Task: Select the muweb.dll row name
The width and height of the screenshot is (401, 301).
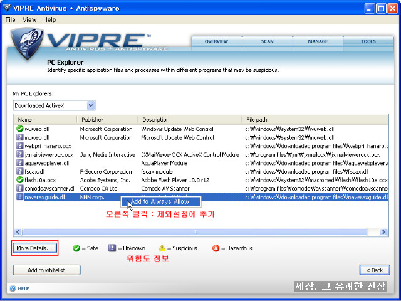Action: tap(36, 138)
